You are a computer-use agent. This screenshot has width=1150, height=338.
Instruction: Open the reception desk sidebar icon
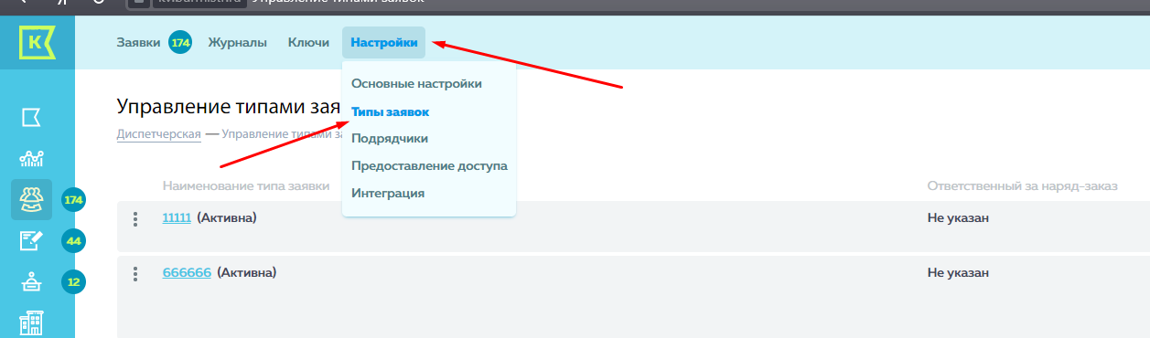tap(32, 282)
